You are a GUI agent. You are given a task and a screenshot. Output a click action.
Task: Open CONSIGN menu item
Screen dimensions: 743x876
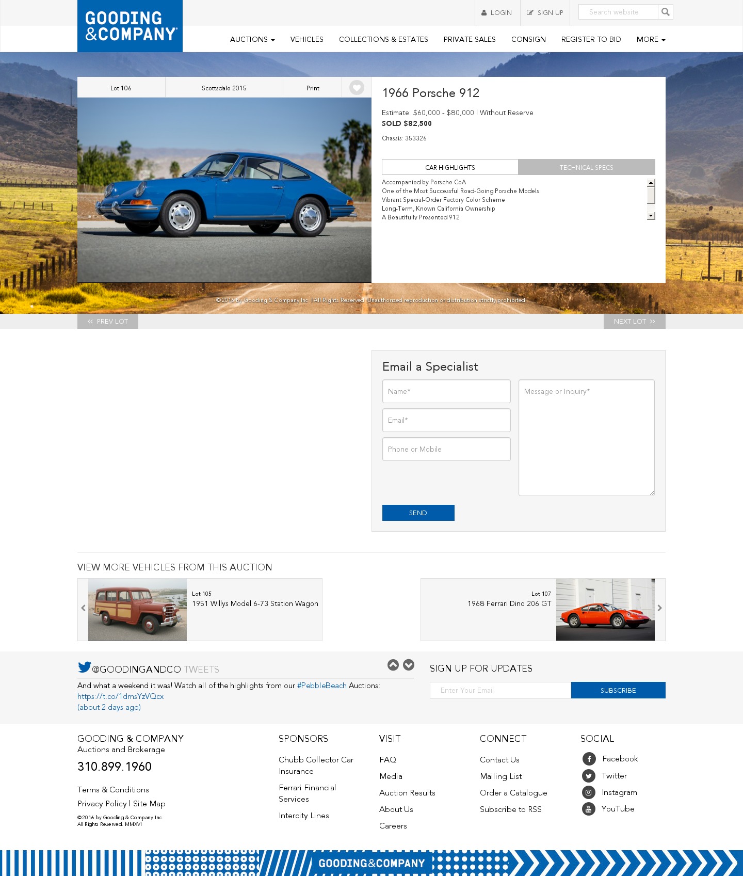coord(528,39)
